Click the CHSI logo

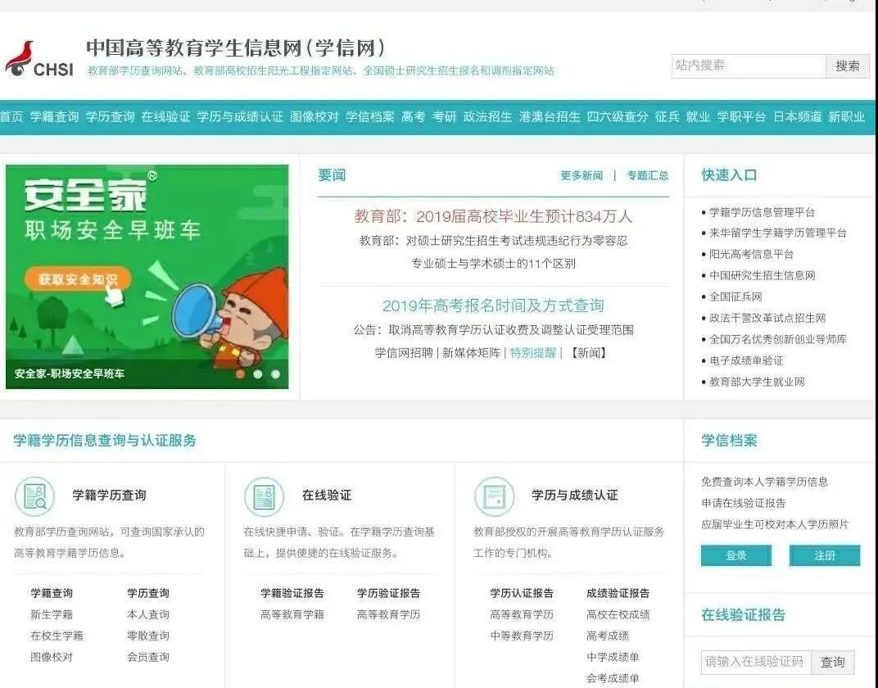tap(39, 59)
